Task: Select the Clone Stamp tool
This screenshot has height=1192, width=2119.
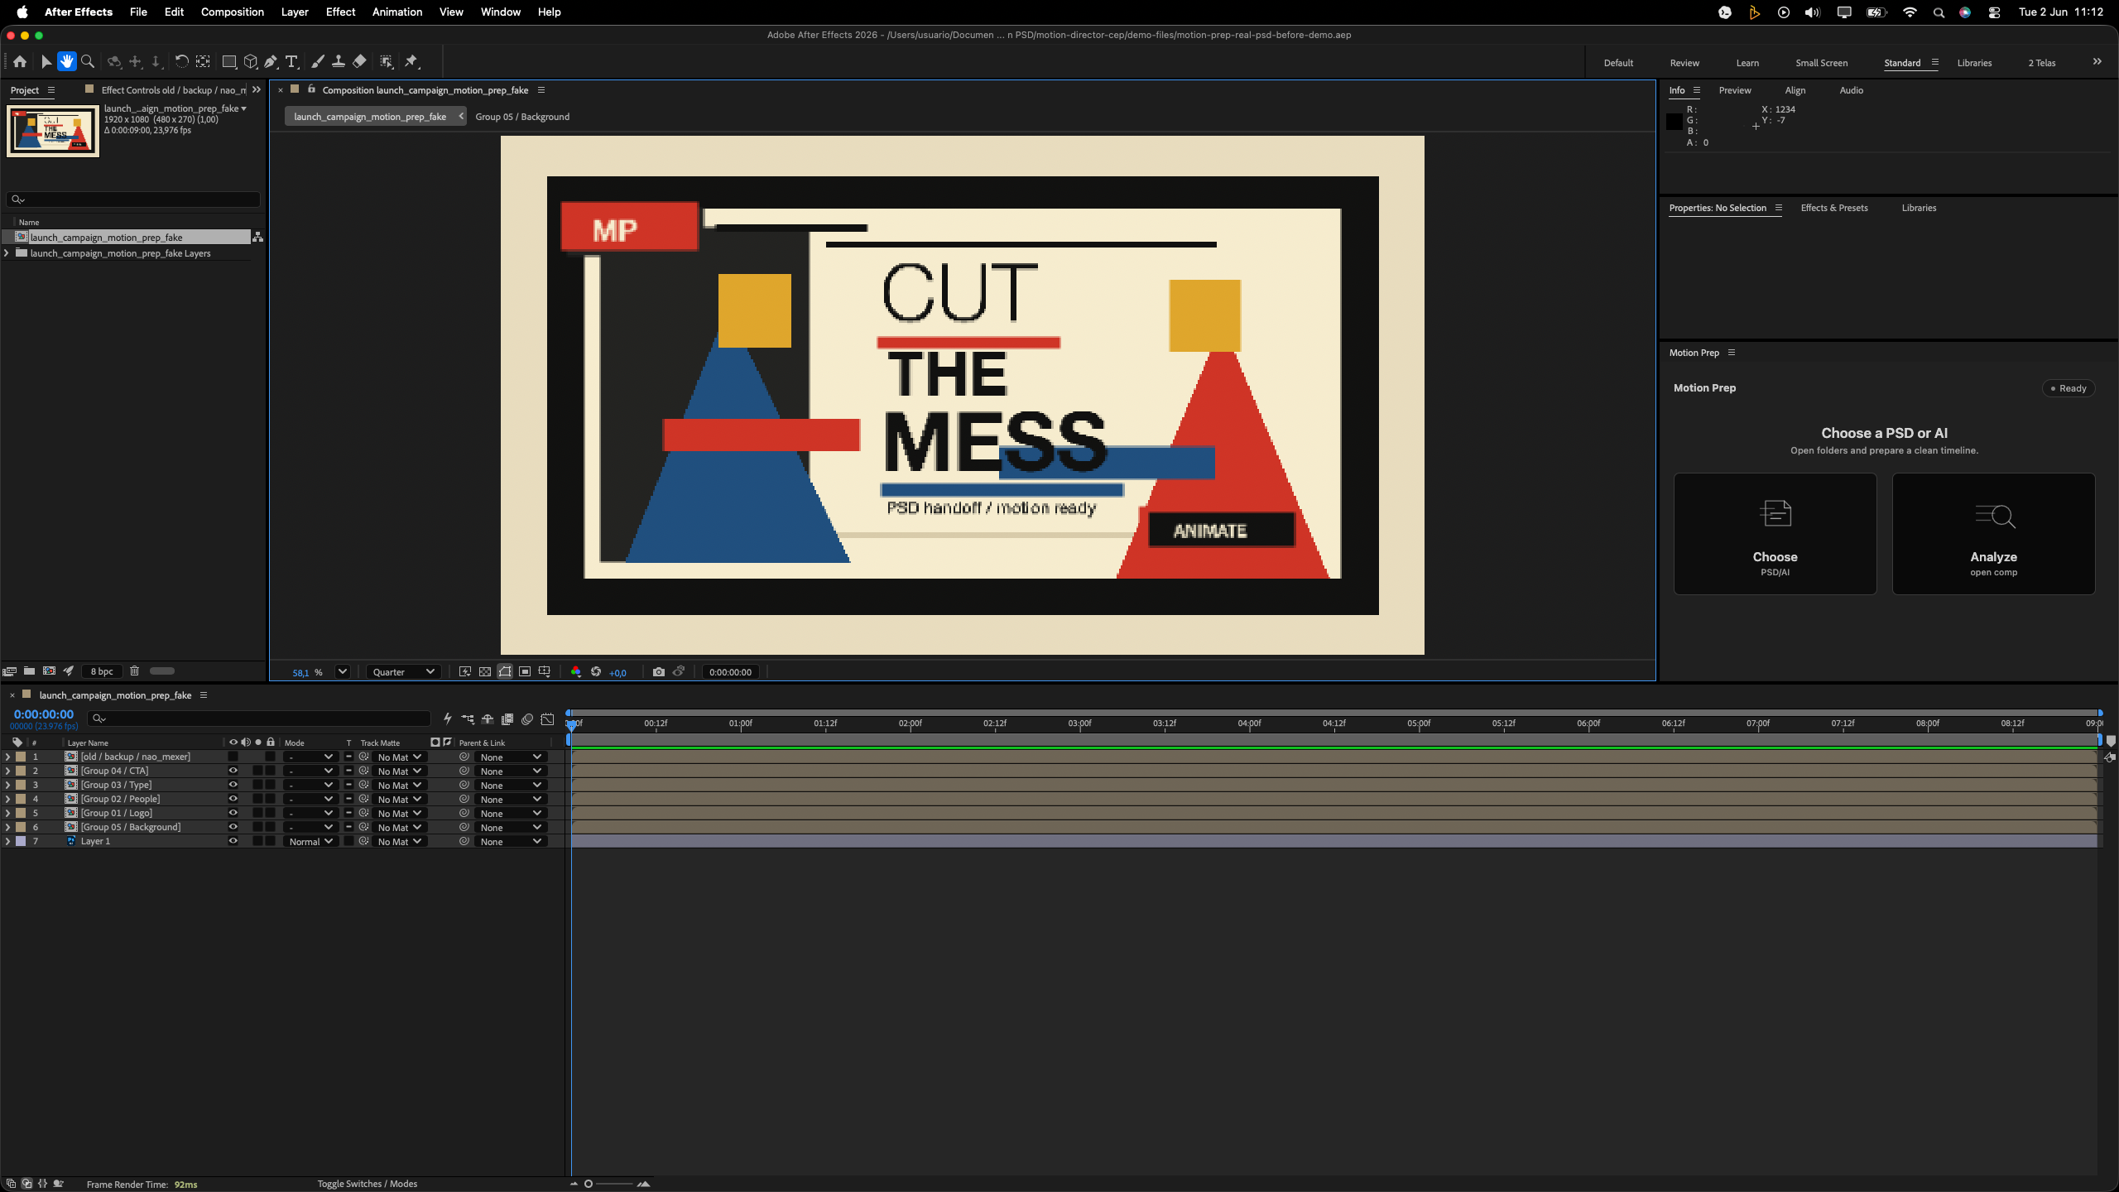Action: pyautogui.click(x=339, y=61)
